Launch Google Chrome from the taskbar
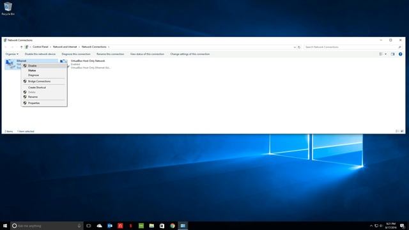 click(173, 226)
